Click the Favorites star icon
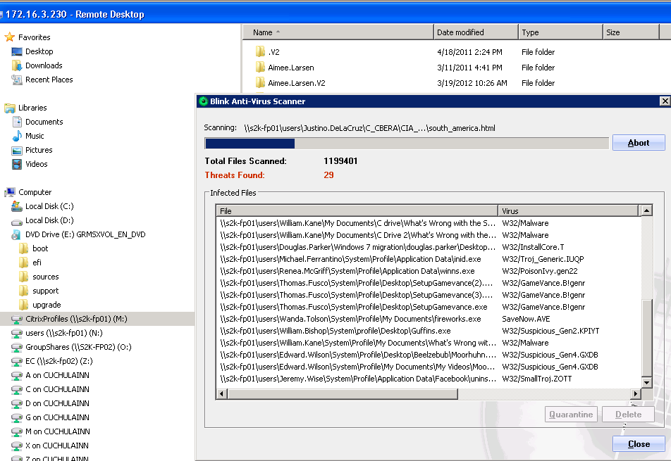Viewport: 671px width, 461px height. [x=9, y=37]
